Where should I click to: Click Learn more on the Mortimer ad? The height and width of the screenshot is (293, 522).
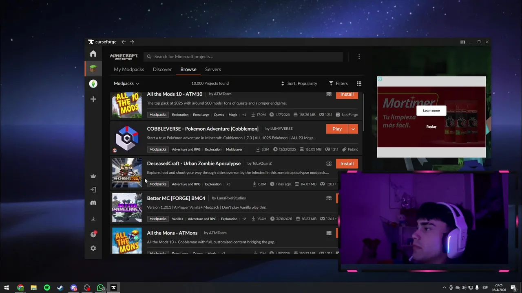[x=431, y=111]
